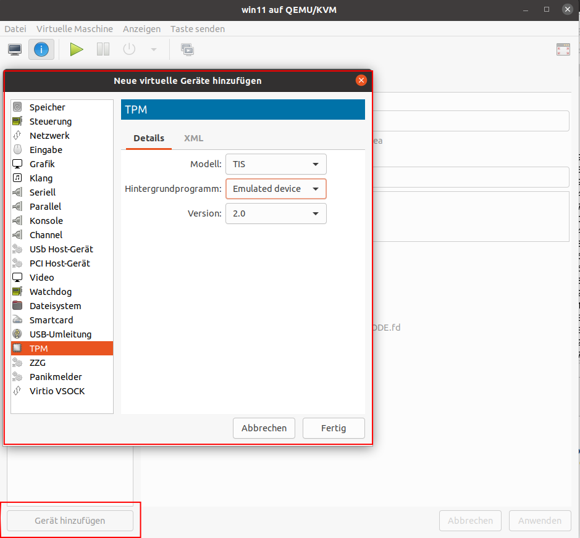Select Speicher in the device list
Viewport: 580px width, 538px height.
47,107
